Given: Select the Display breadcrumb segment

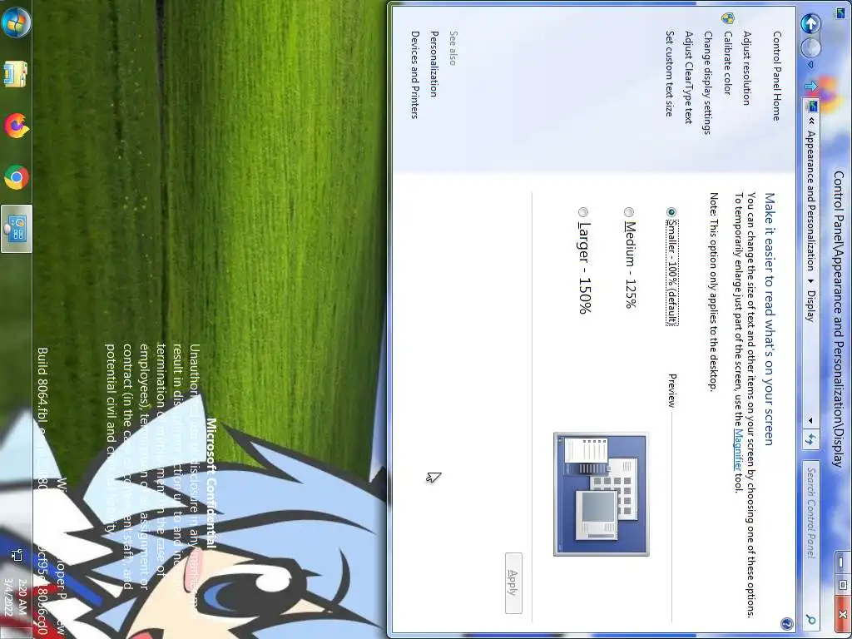Looking at the screenshot, I should (x=810, y=306).
